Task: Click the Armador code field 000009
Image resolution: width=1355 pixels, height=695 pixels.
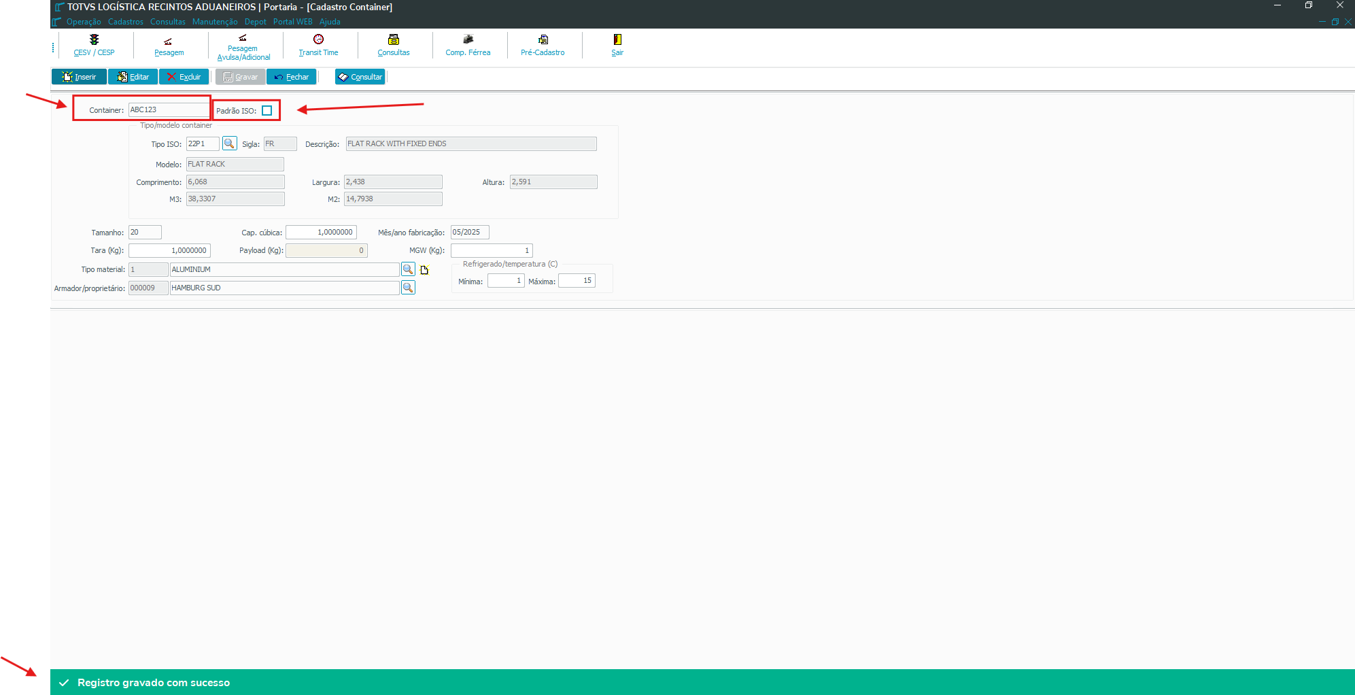Action: [x=148, y=288]
